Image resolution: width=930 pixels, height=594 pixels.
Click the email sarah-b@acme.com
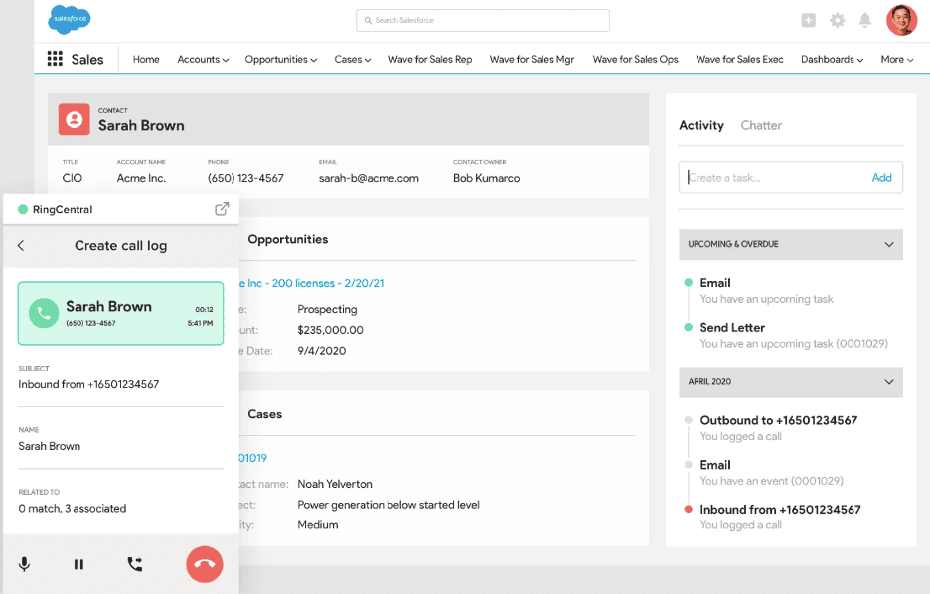point(369,178)
